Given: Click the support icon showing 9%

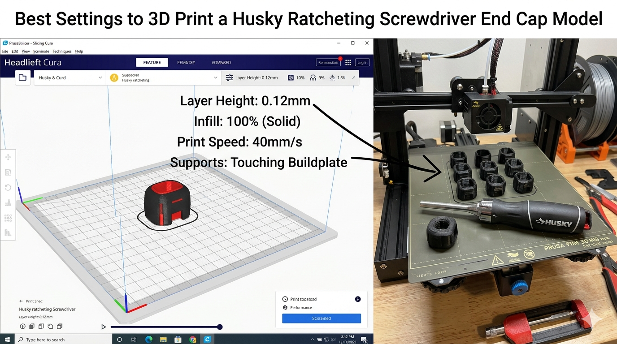Looking at the screenshot, I should pos(313,77).
